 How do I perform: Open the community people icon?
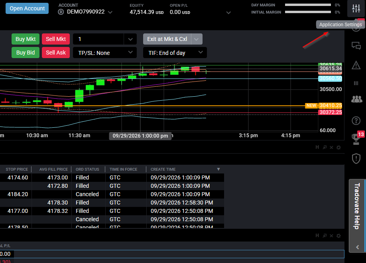point(357,99)
